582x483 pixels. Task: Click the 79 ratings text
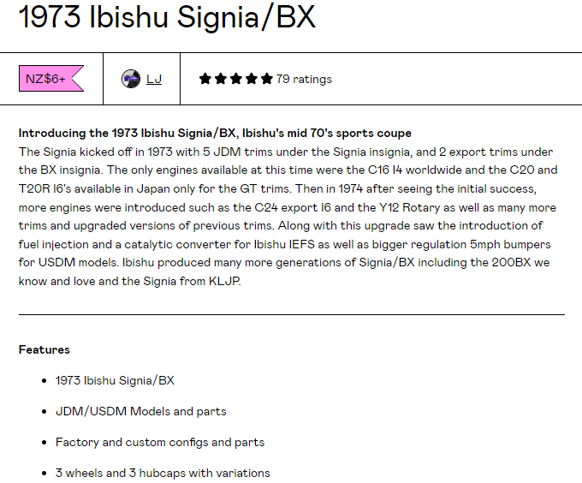[304, 79]
